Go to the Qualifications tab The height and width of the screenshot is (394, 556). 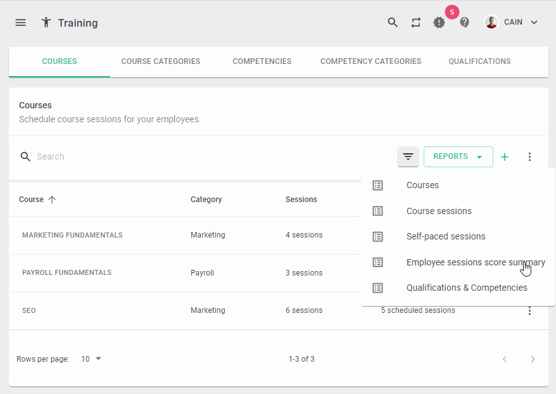coord(480,61)
